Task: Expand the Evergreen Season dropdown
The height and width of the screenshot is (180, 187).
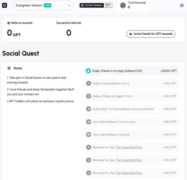Action: [43, 5]
